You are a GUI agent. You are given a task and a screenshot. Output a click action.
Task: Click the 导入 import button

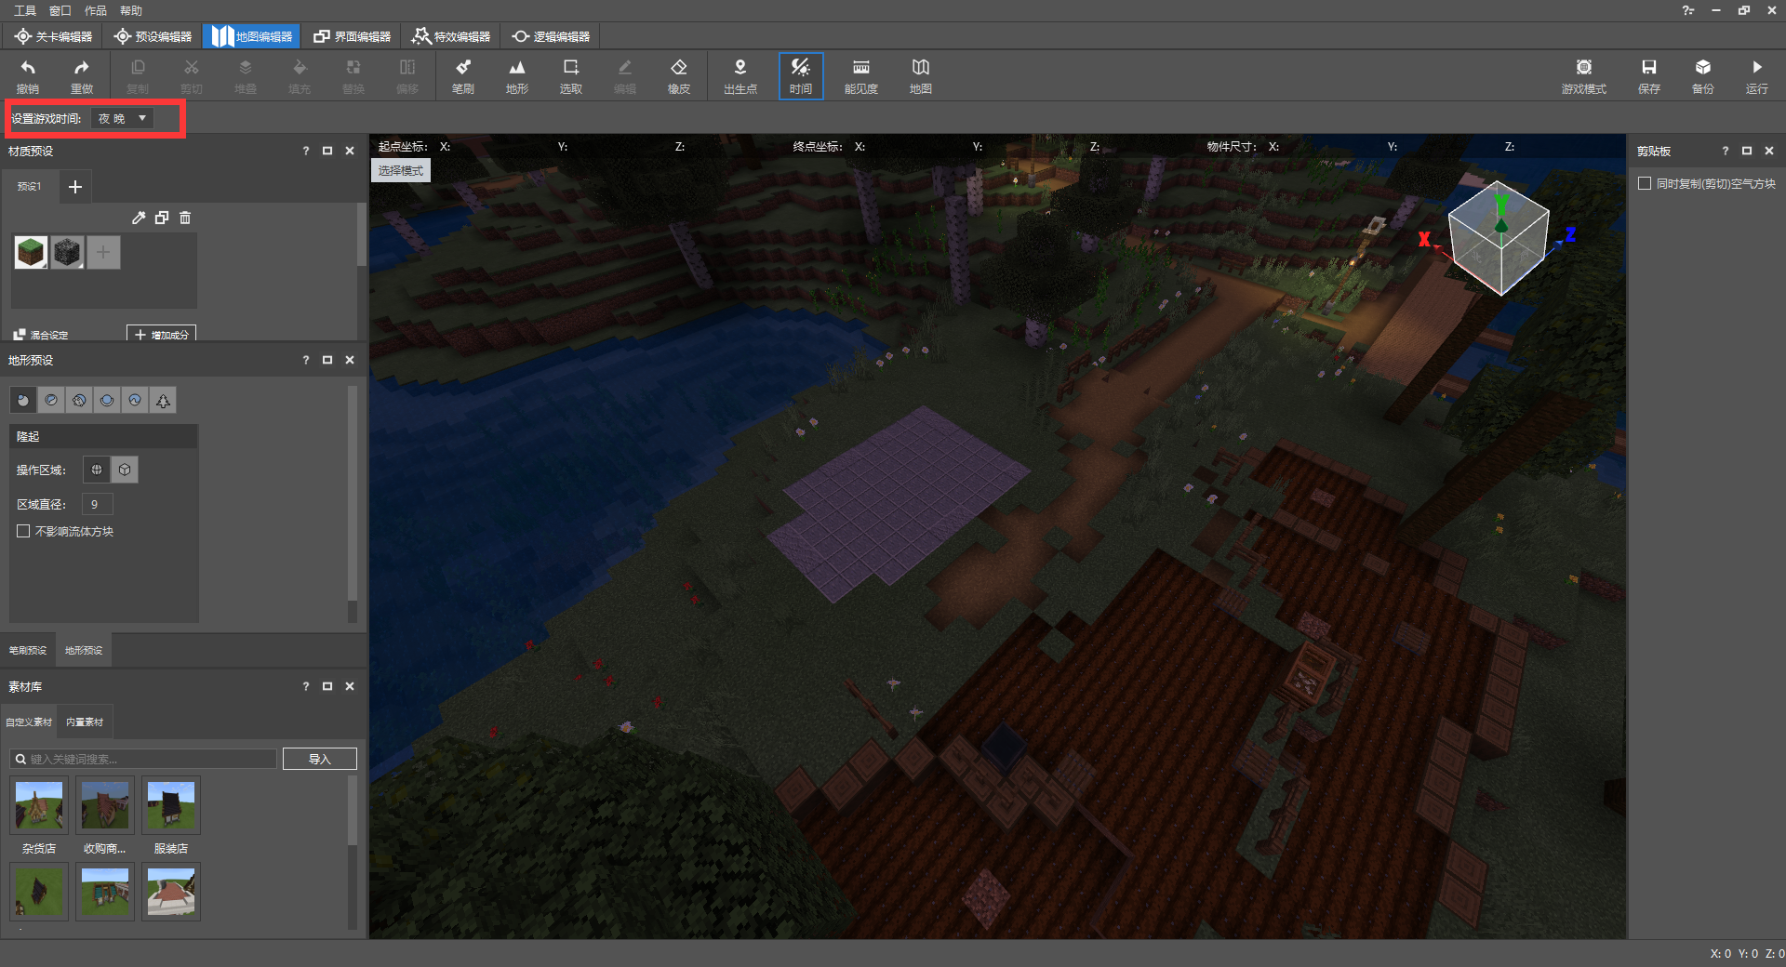tap(319, 759)
